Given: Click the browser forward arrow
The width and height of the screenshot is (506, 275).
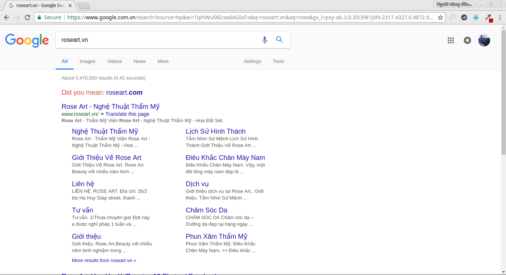Looking at the screenshot, I should click(x=17, y=17).
